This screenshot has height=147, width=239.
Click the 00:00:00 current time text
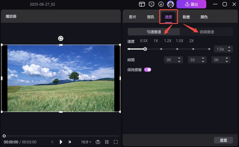click(11, 142)
